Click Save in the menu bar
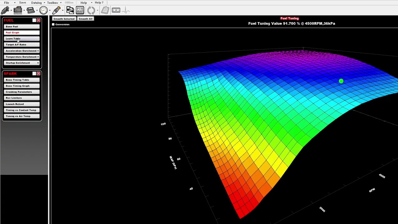Screen dimensions: 398x224 click(x=22, y=2)
